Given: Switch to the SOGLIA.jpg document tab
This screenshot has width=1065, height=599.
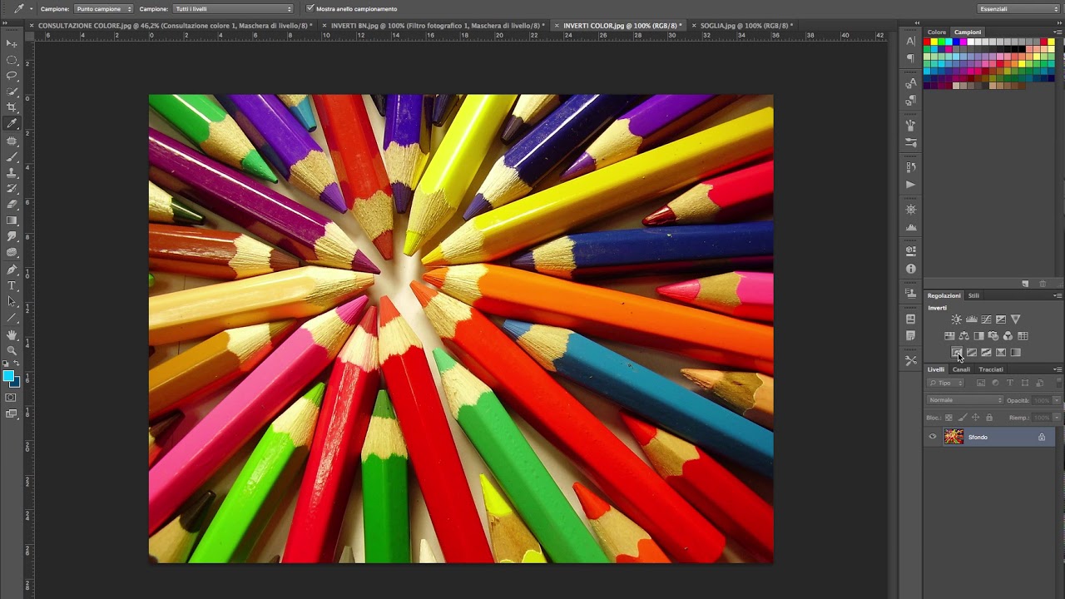Looking at the screenshot, I should pyautogui.click(x=746, y=26).
